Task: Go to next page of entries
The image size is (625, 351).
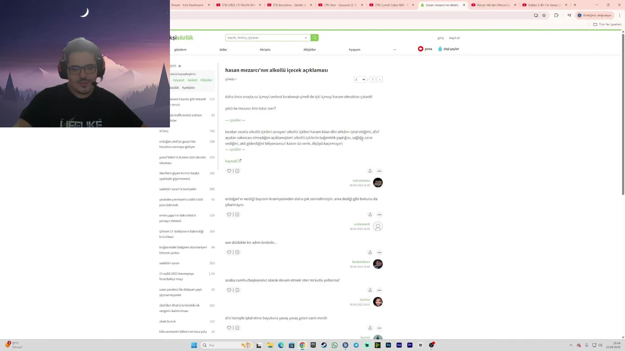Action: coord(379,79)
